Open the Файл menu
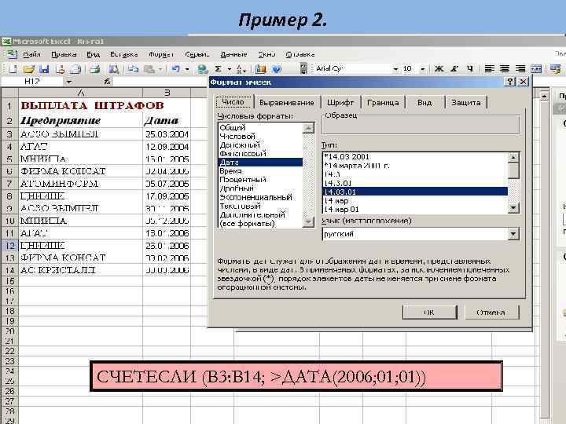The image size is (566, 424). coord(31,54)
